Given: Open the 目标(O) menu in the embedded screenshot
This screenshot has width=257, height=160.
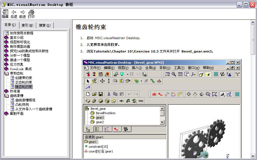Looking at the screenshot, I should [x=165, y=68].
